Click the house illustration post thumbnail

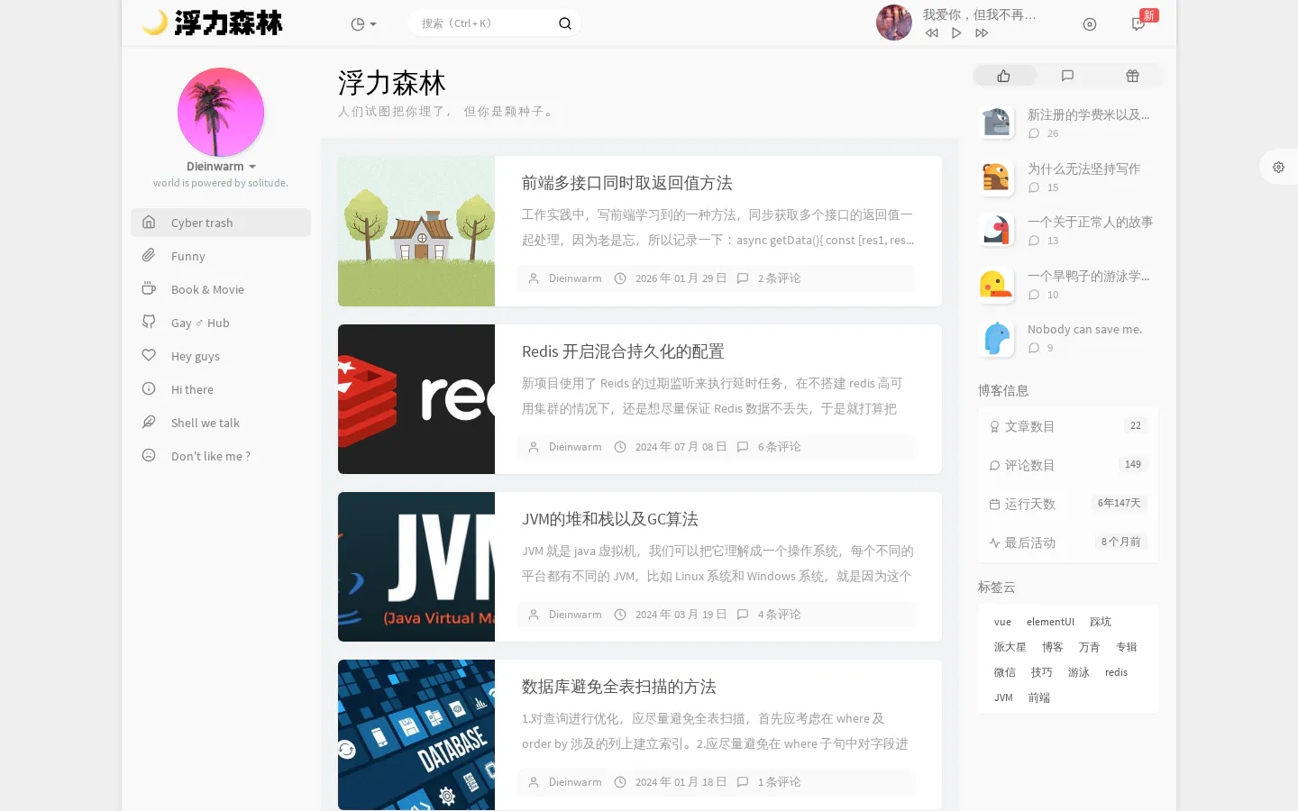point(416,231)
